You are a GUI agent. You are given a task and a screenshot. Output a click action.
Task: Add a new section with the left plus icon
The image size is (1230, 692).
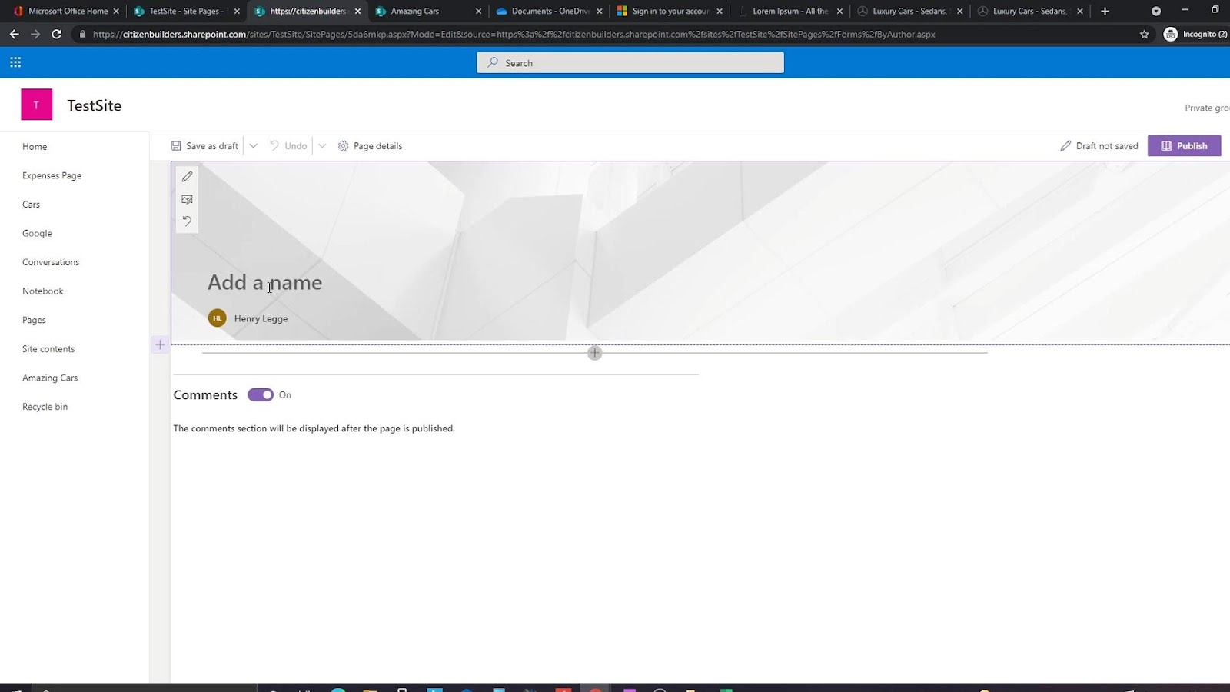tap(160, 345)
